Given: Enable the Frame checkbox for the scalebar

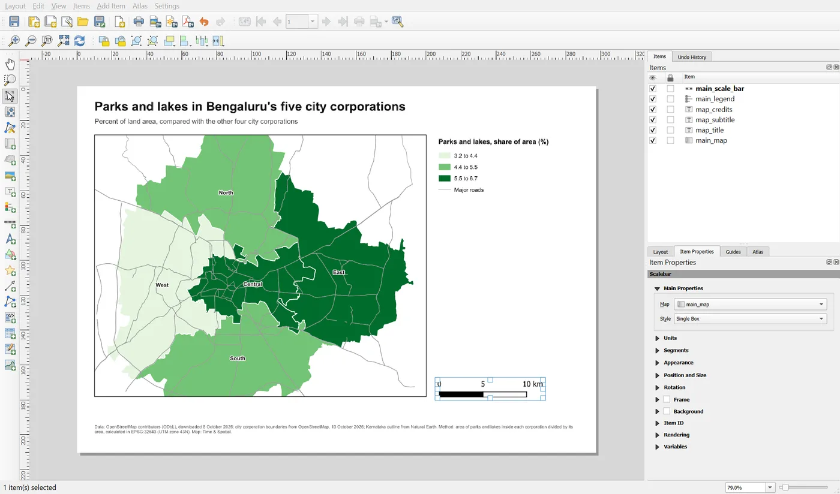Looking at the screenshot, I should tap(667, 399).
